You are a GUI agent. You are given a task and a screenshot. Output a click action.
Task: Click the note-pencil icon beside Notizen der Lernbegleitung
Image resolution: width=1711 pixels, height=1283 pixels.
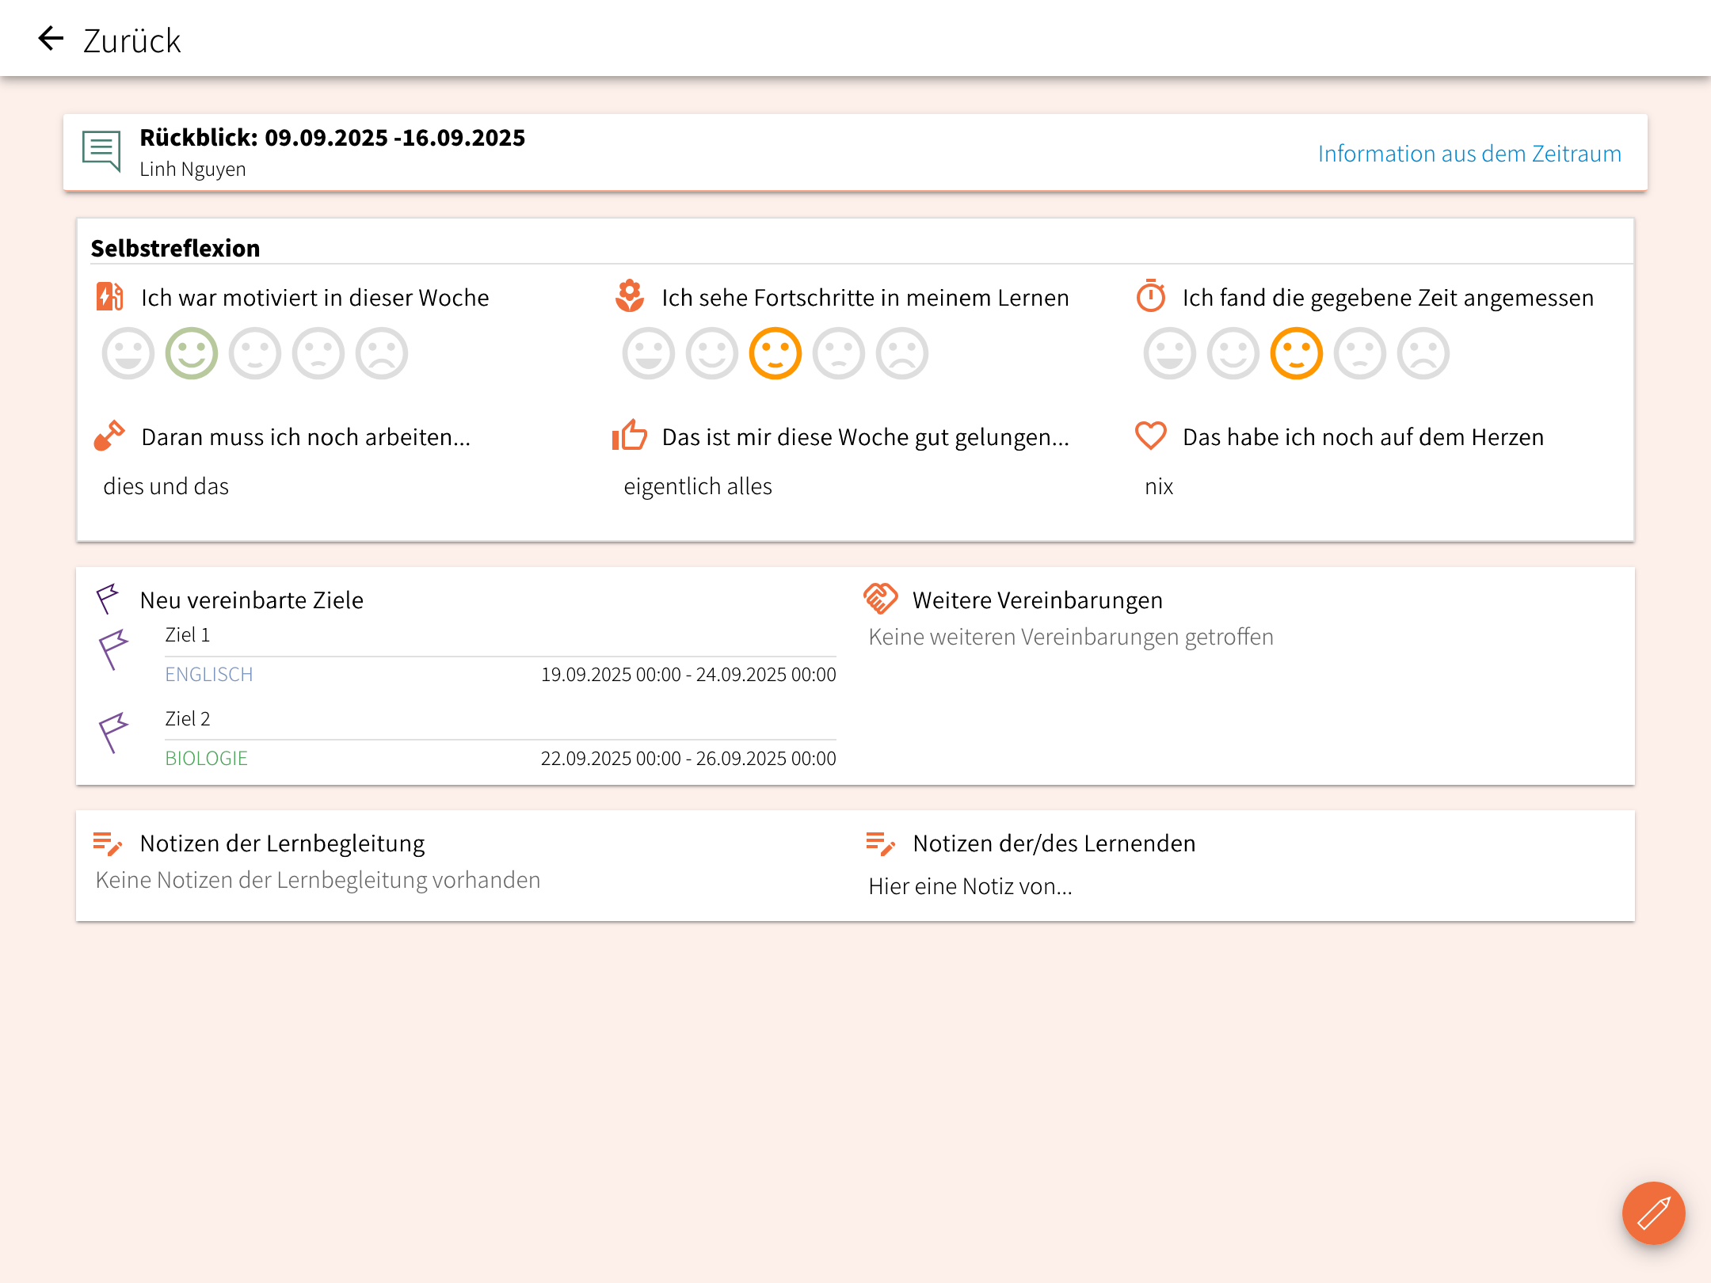coord(107,843)
